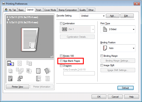Screen dimensions: 142x102
Task: Click the Chapters page entry field
Action: click(79, 73)
